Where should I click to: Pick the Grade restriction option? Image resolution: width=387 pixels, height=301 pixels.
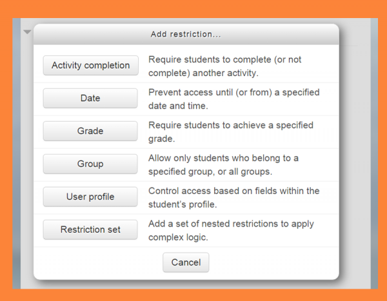pyautogui.click(x=90, y=131)
